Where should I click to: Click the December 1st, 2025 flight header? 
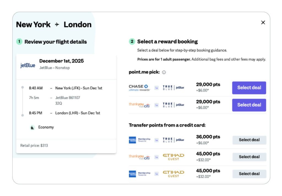[61, 61]
